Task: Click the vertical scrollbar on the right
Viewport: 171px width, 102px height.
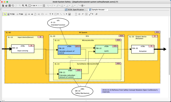Action: [x=169, y=56]
